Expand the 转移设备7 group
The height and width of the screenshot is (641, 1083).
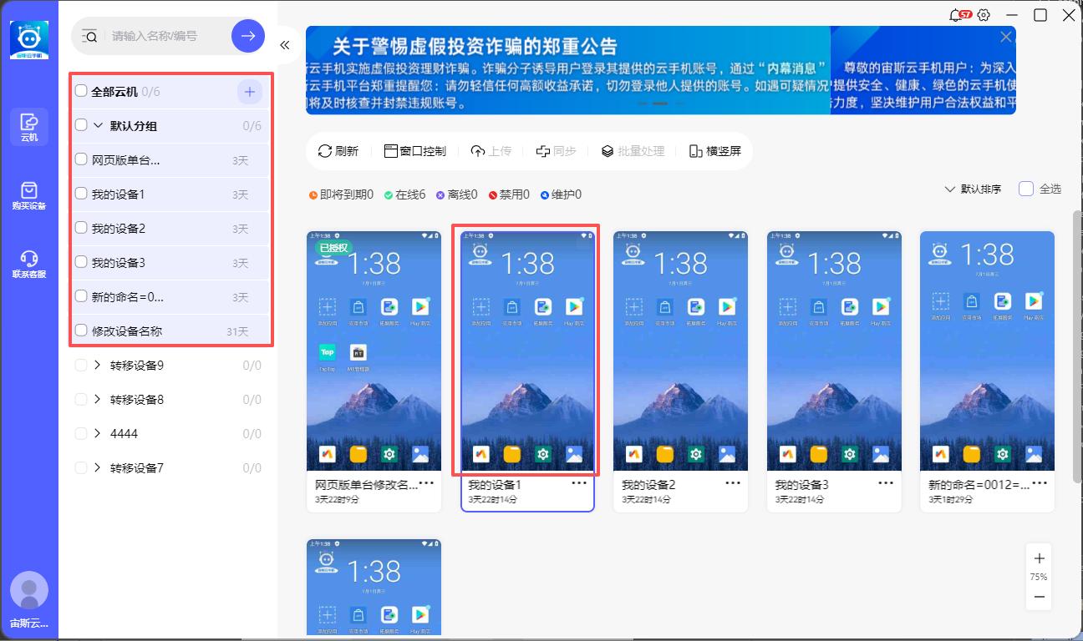[x=98, y=467]
